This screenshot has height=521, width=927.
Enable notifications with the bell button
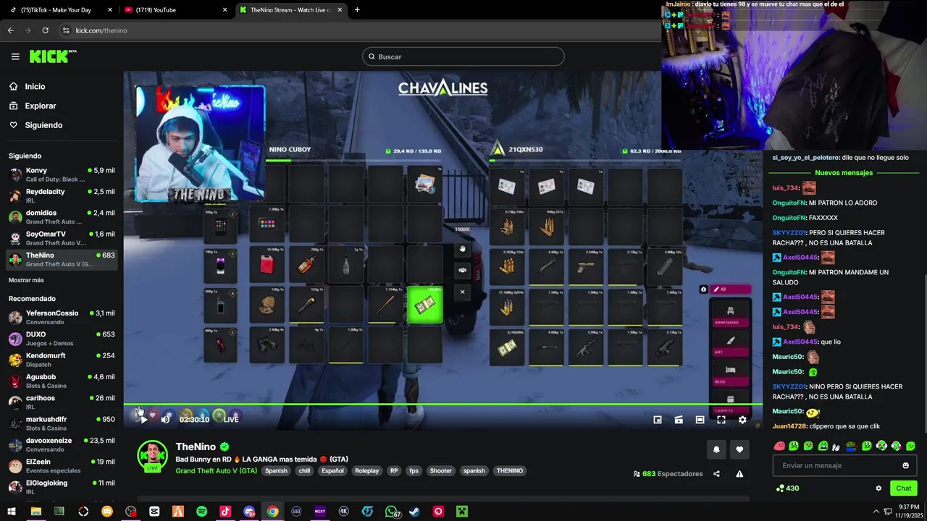[716, 449]
